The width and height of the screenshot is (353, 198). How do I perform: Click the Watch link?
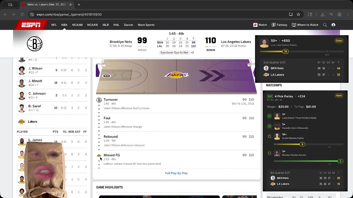point(260,25)
